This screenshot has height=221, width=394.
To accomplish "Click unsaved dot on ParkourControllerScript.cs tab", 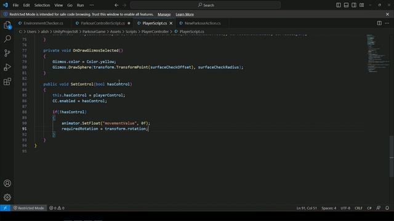I will tap(129, 23).
